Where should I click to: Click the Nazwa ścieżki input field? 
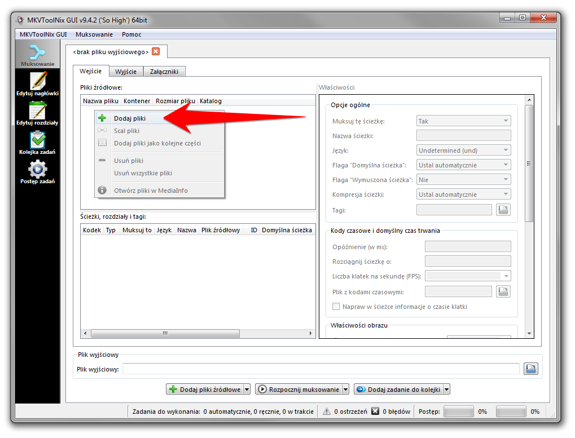[x=463, y=135]
